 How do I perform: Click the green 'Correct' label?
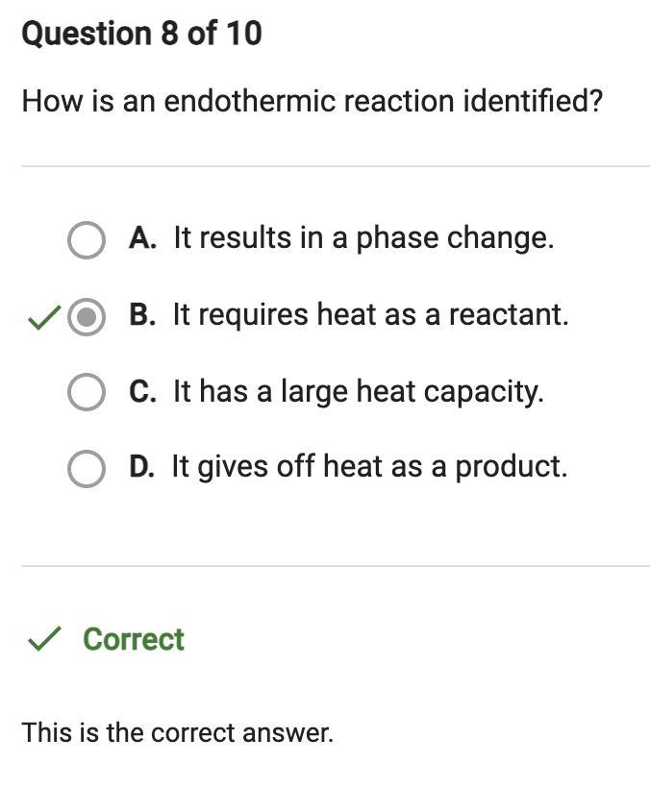coord(134,639)
